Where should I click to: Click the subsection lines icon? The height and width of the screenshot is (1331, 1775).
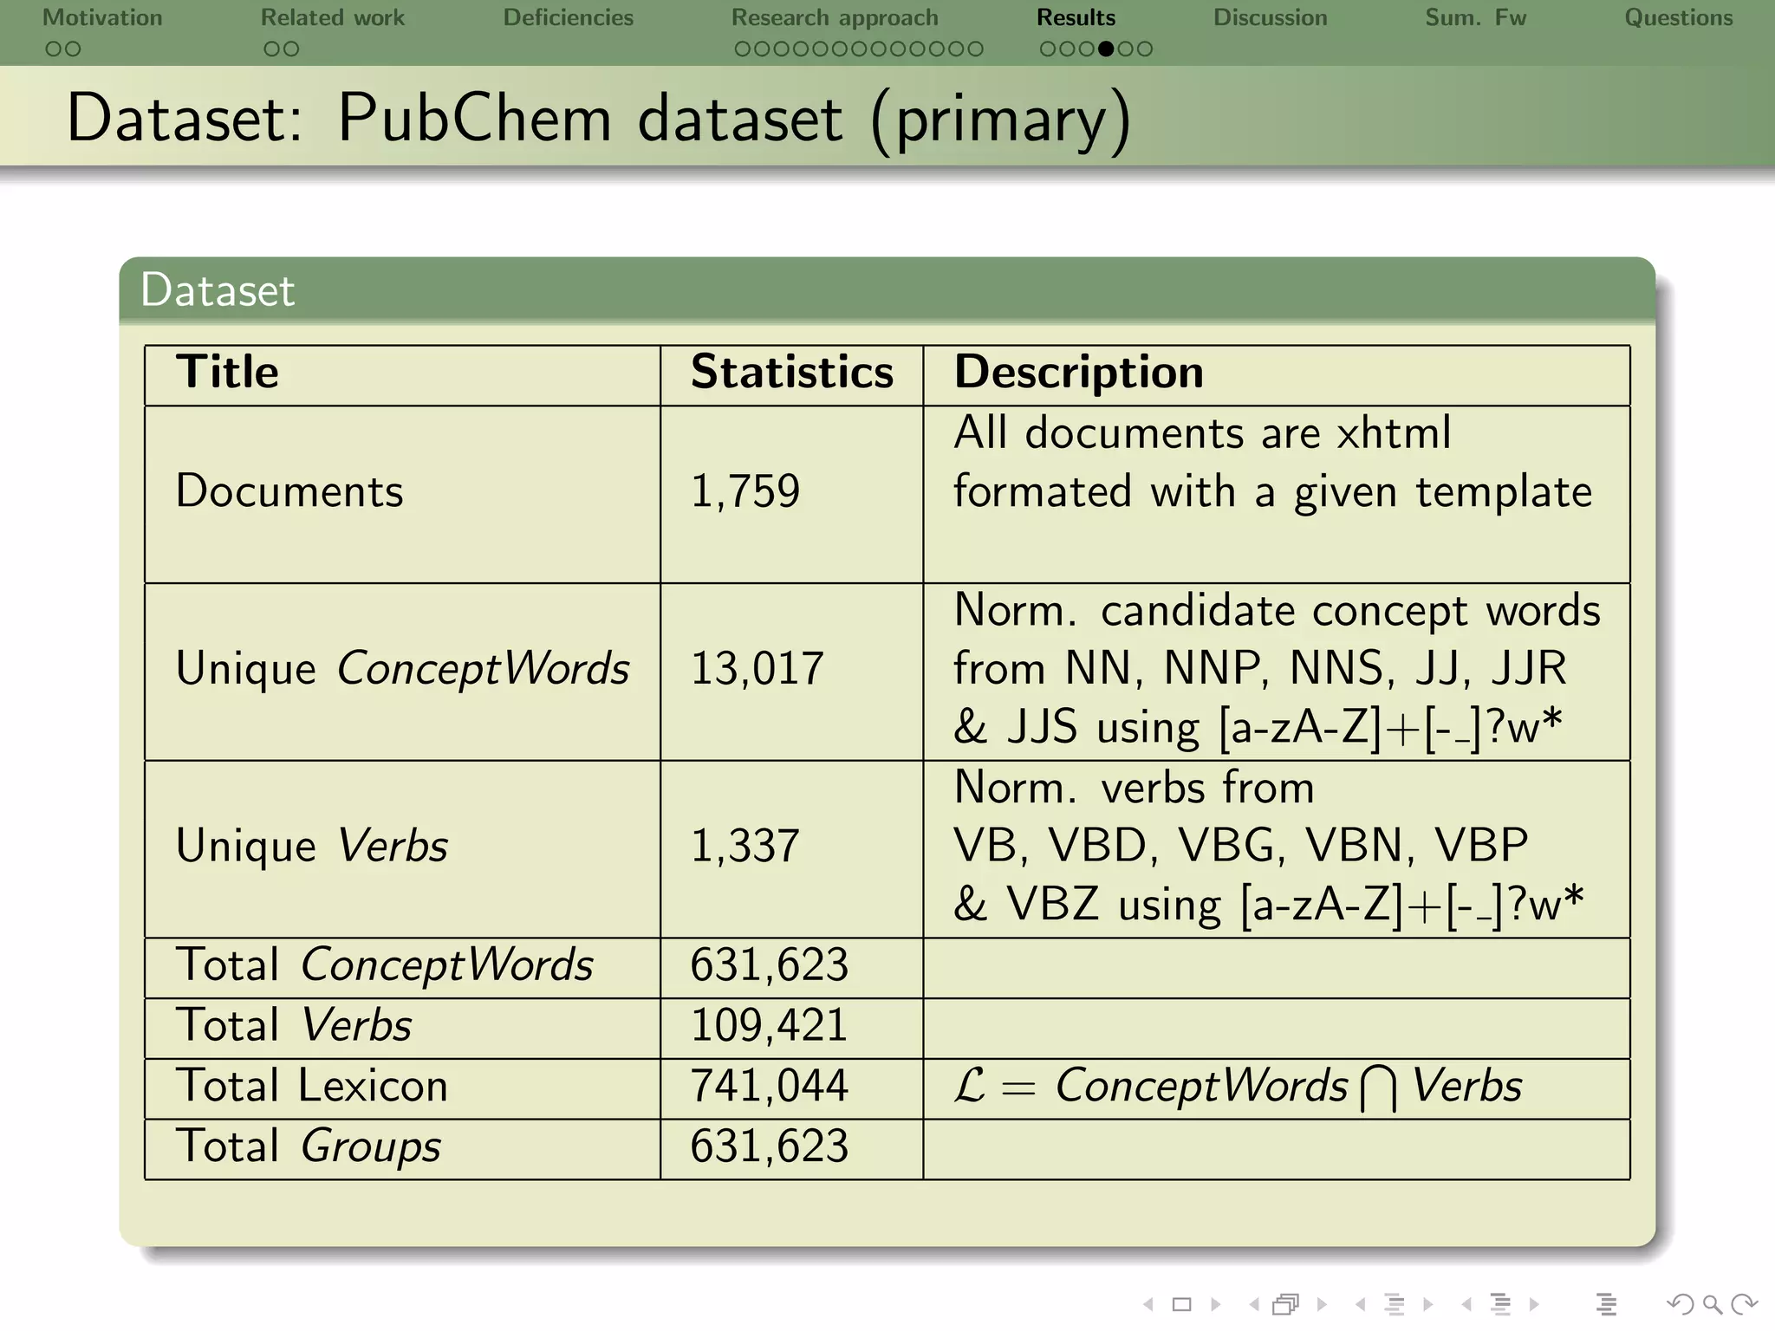(1395, 1304)
